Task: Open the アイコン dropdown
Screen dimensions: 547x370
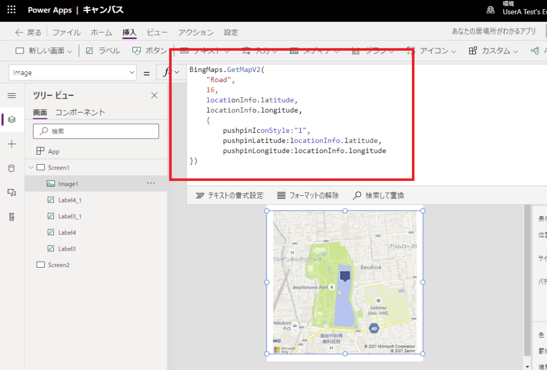Action: click(x=432, y=51)
